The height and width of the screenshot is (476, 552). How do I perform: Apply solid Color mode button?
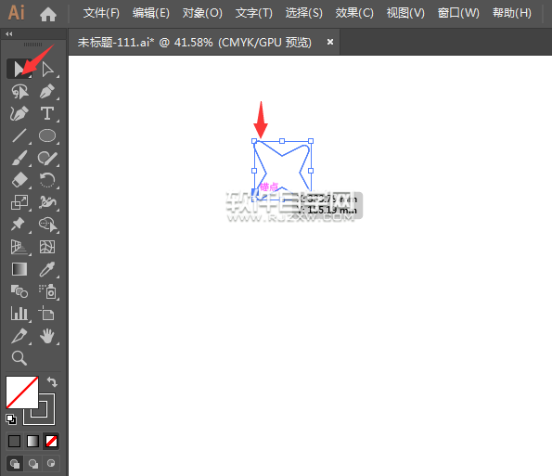(x=15, y=441)
